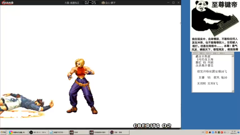Screen dimensions: 240x135
Task: Open the Edit (编辑) menu in Notepad
Action: (202, 53)
